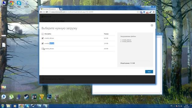Click the Выберите нужную загрузку heading

(x=59, y=28)
